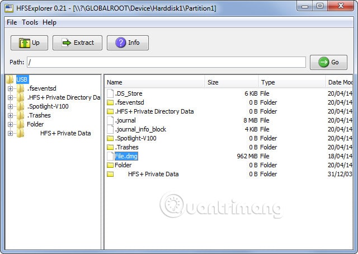Select File.dmg in the file list
Image resolution: width=358 pixels, height=254 pixels.
tap(126, 156)
